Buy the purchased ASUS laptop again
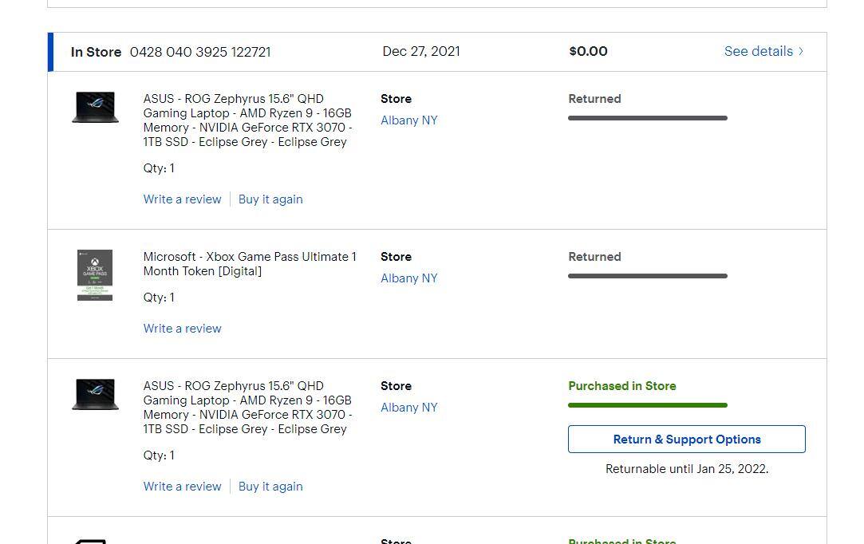This screenshot has height=544, width=864. [270, 486]
